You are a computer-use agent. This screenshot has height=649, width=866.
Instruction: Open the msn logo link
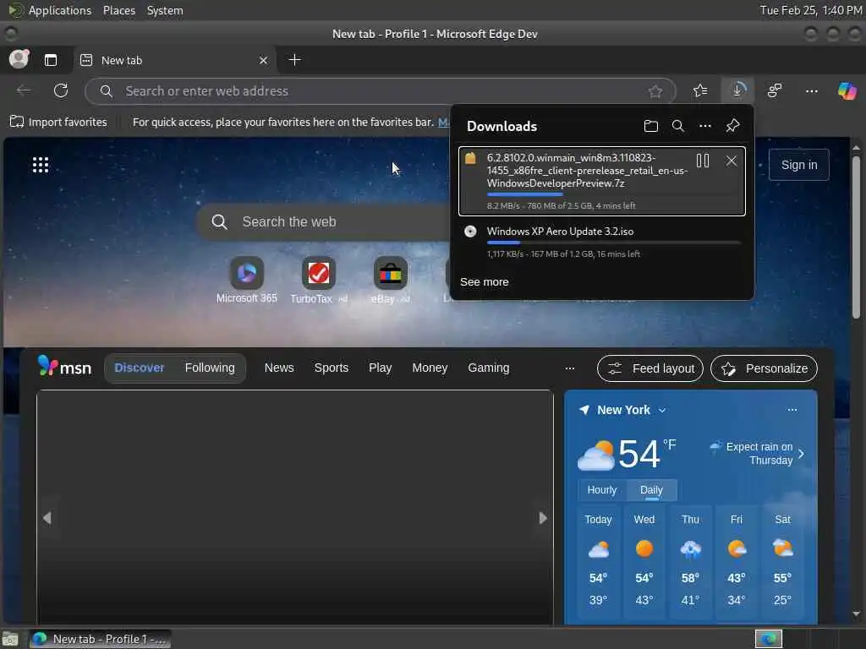coord(64,367)
